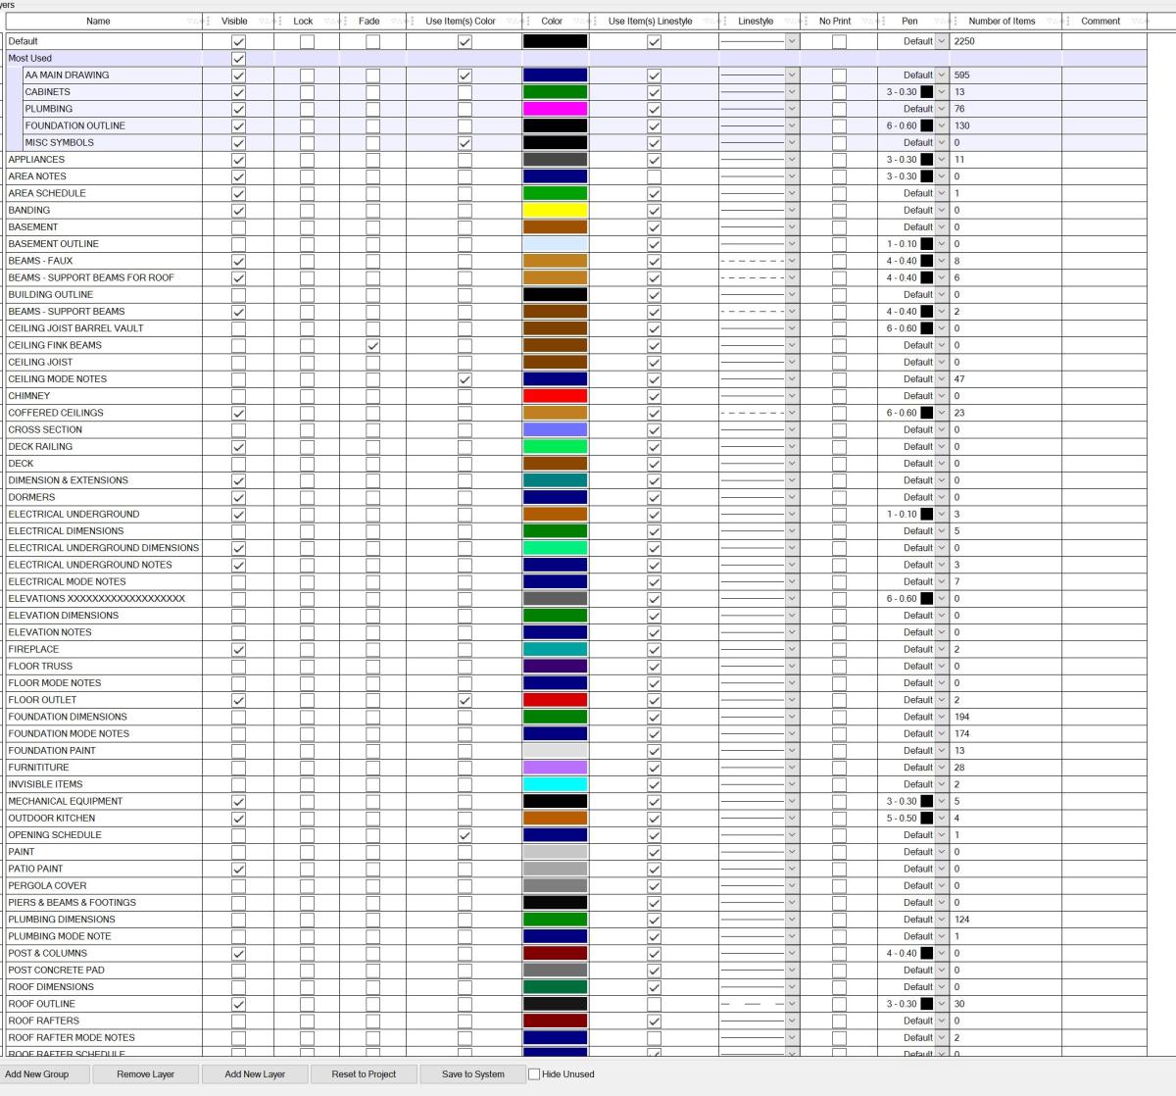Viewport: 1176px width, 1096px height.
Task: Enable No Print for FIREPLACE layer
Action: click(839, 649)
